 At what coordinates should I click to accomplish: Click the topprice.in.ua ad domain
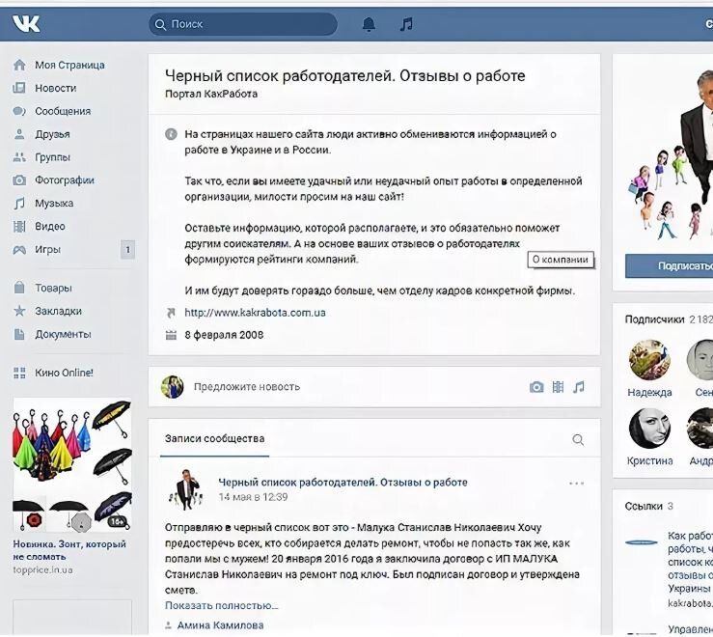click(x=42, y=569)
